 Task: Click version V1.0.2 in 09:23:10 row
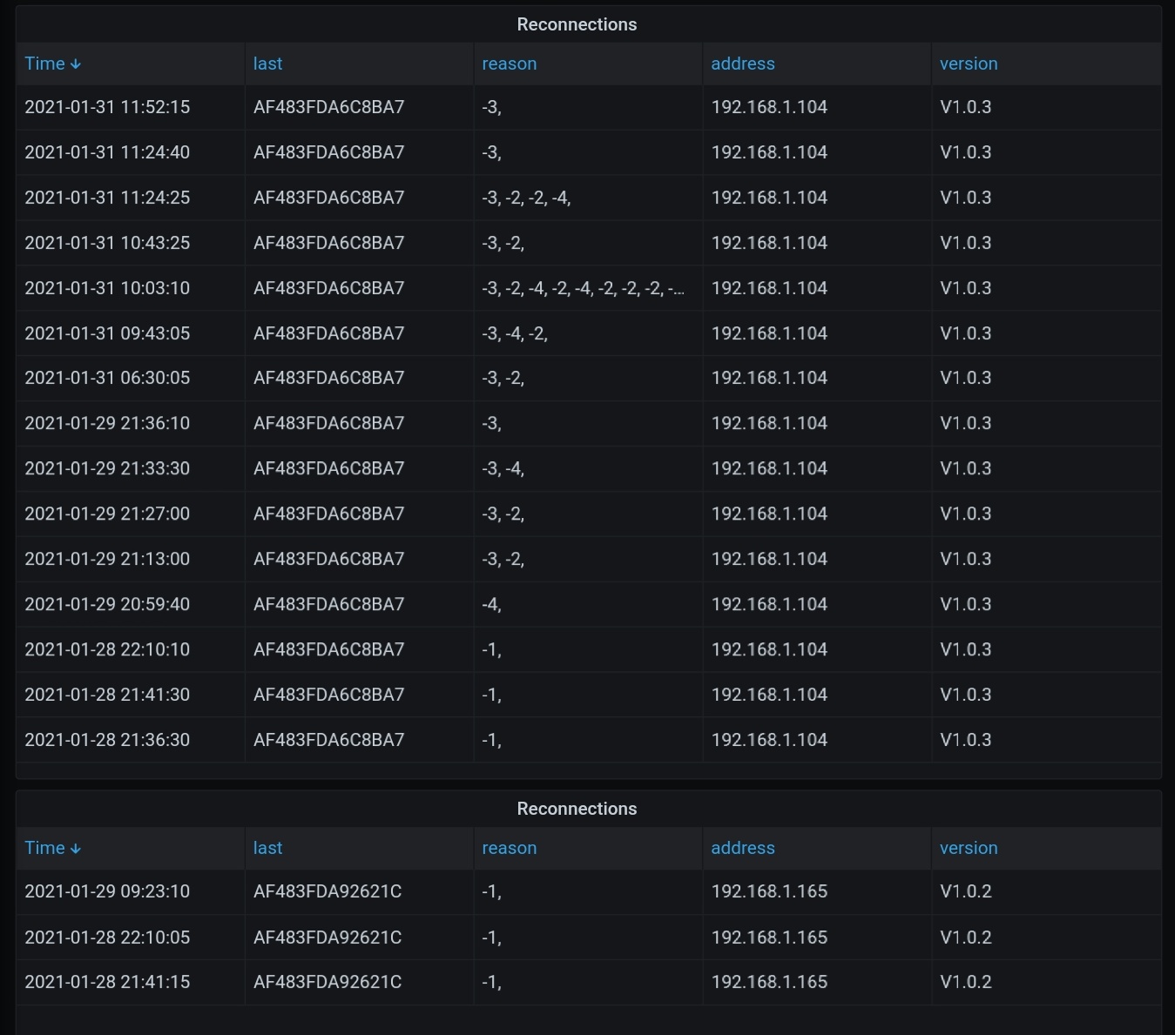click(x=965, y=891)
